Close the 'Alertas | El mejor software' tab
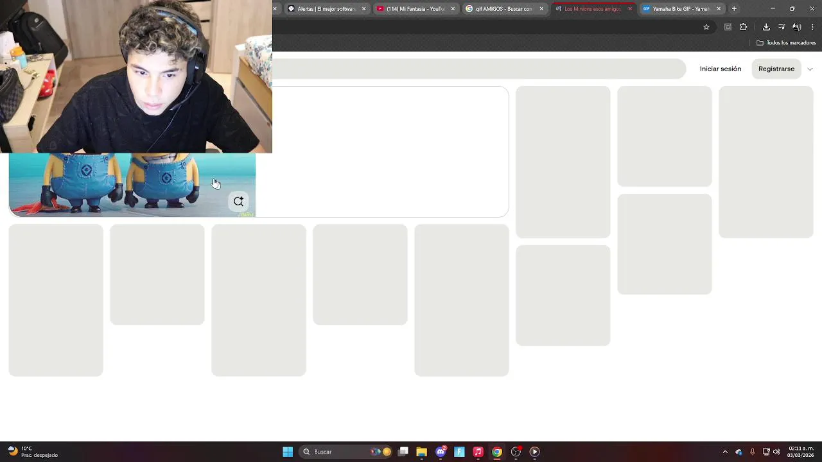The width and height of the screenshot is (822, 462). click(x=364, y=9)
